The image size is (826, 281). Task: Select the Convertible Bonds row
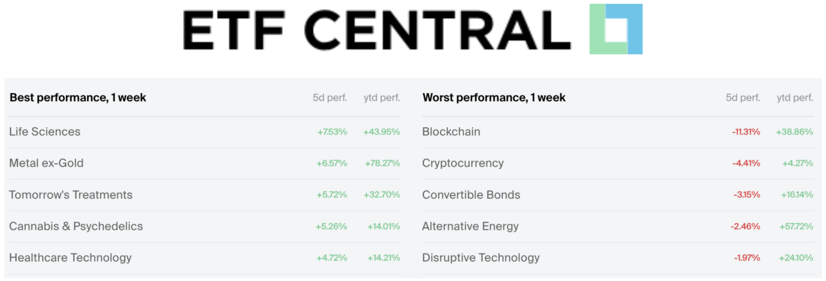[x=471, y=195]
